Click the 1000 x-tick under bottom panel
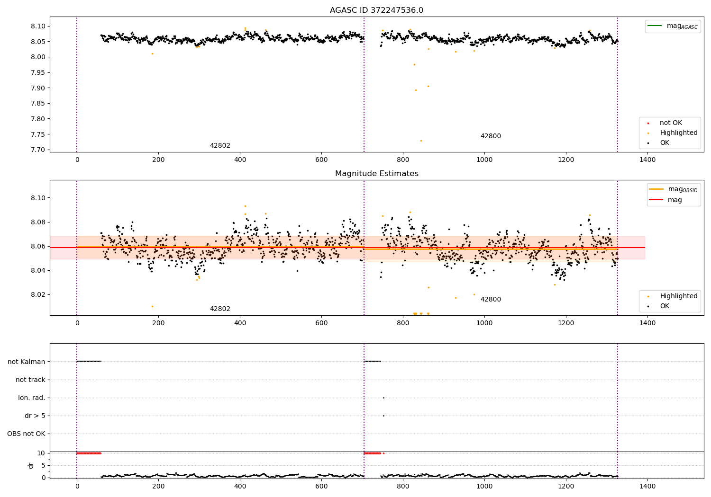 click(x=484, y=486)
